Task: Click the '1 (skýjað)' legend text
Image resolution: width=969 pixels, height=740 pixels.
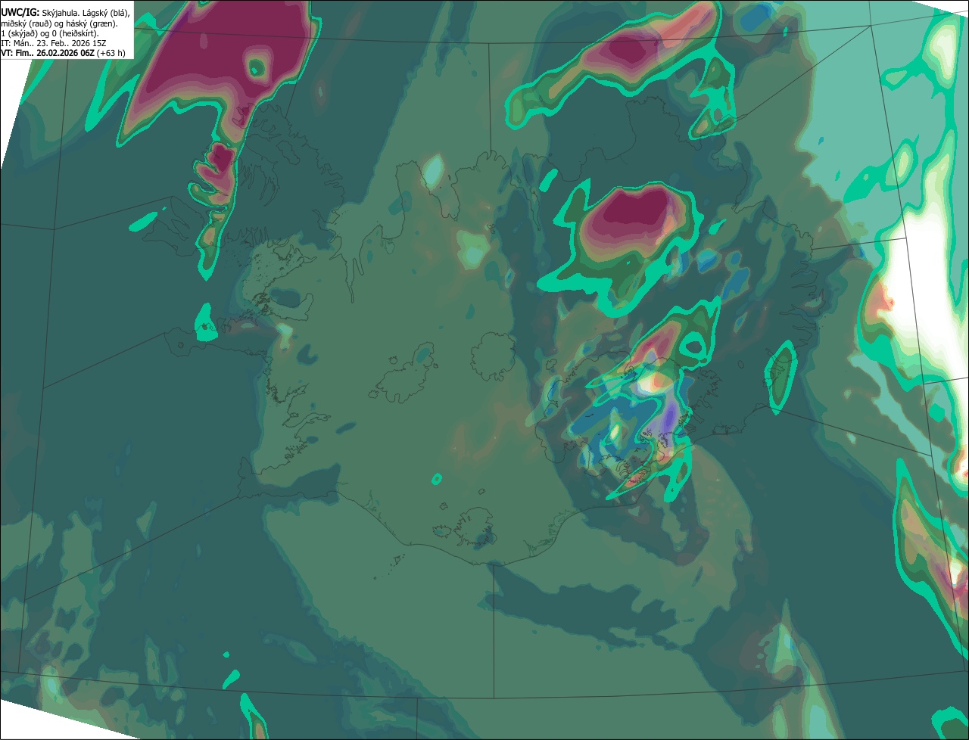Action: [19, 33]
